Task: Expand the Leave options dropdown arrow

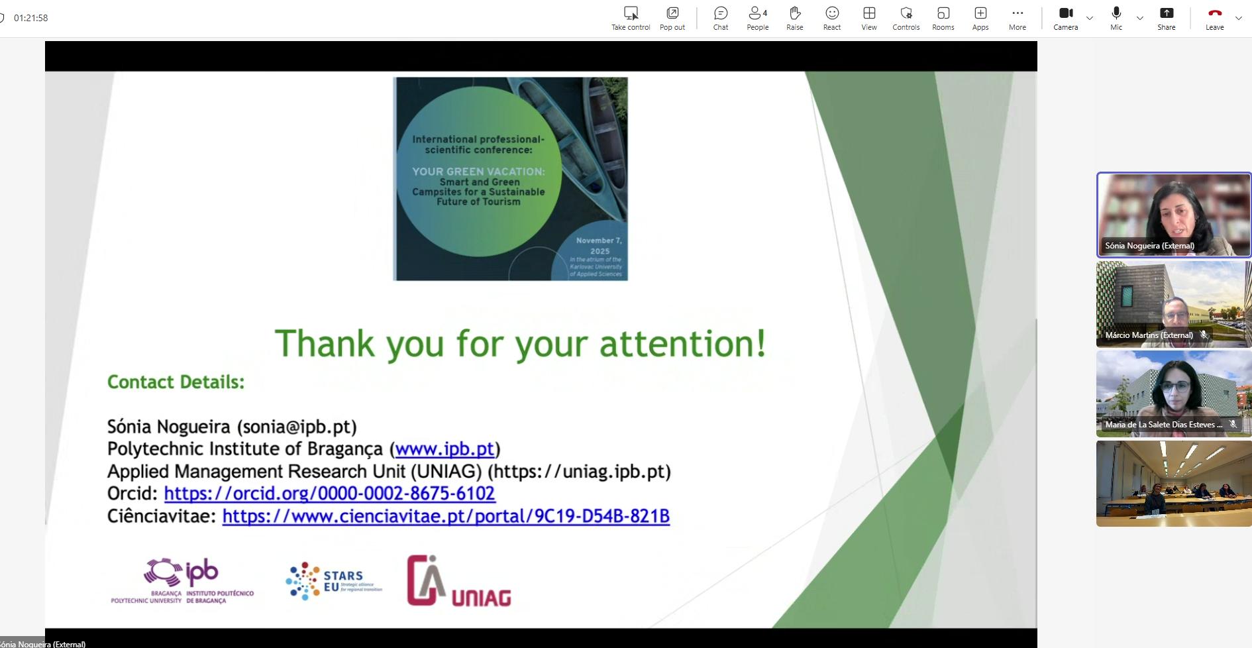Action: (1239, 18)
